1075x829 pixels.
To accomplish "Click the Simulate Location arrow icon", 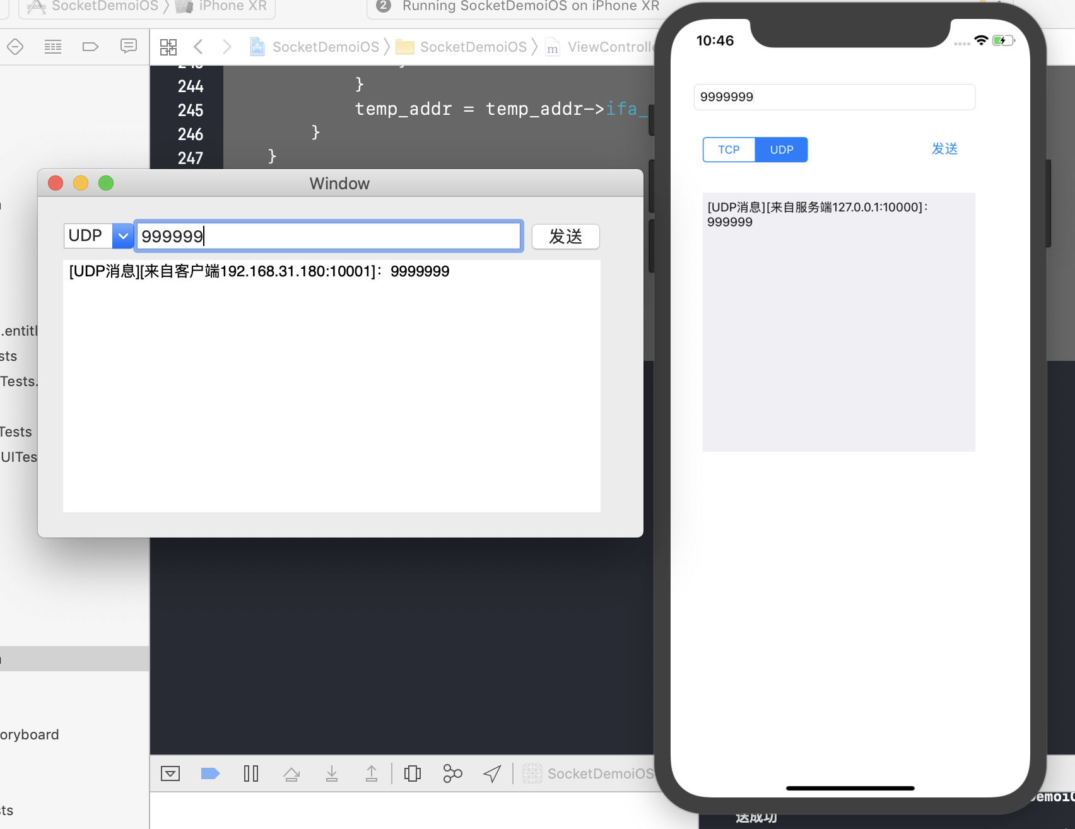I will [492, 773].
